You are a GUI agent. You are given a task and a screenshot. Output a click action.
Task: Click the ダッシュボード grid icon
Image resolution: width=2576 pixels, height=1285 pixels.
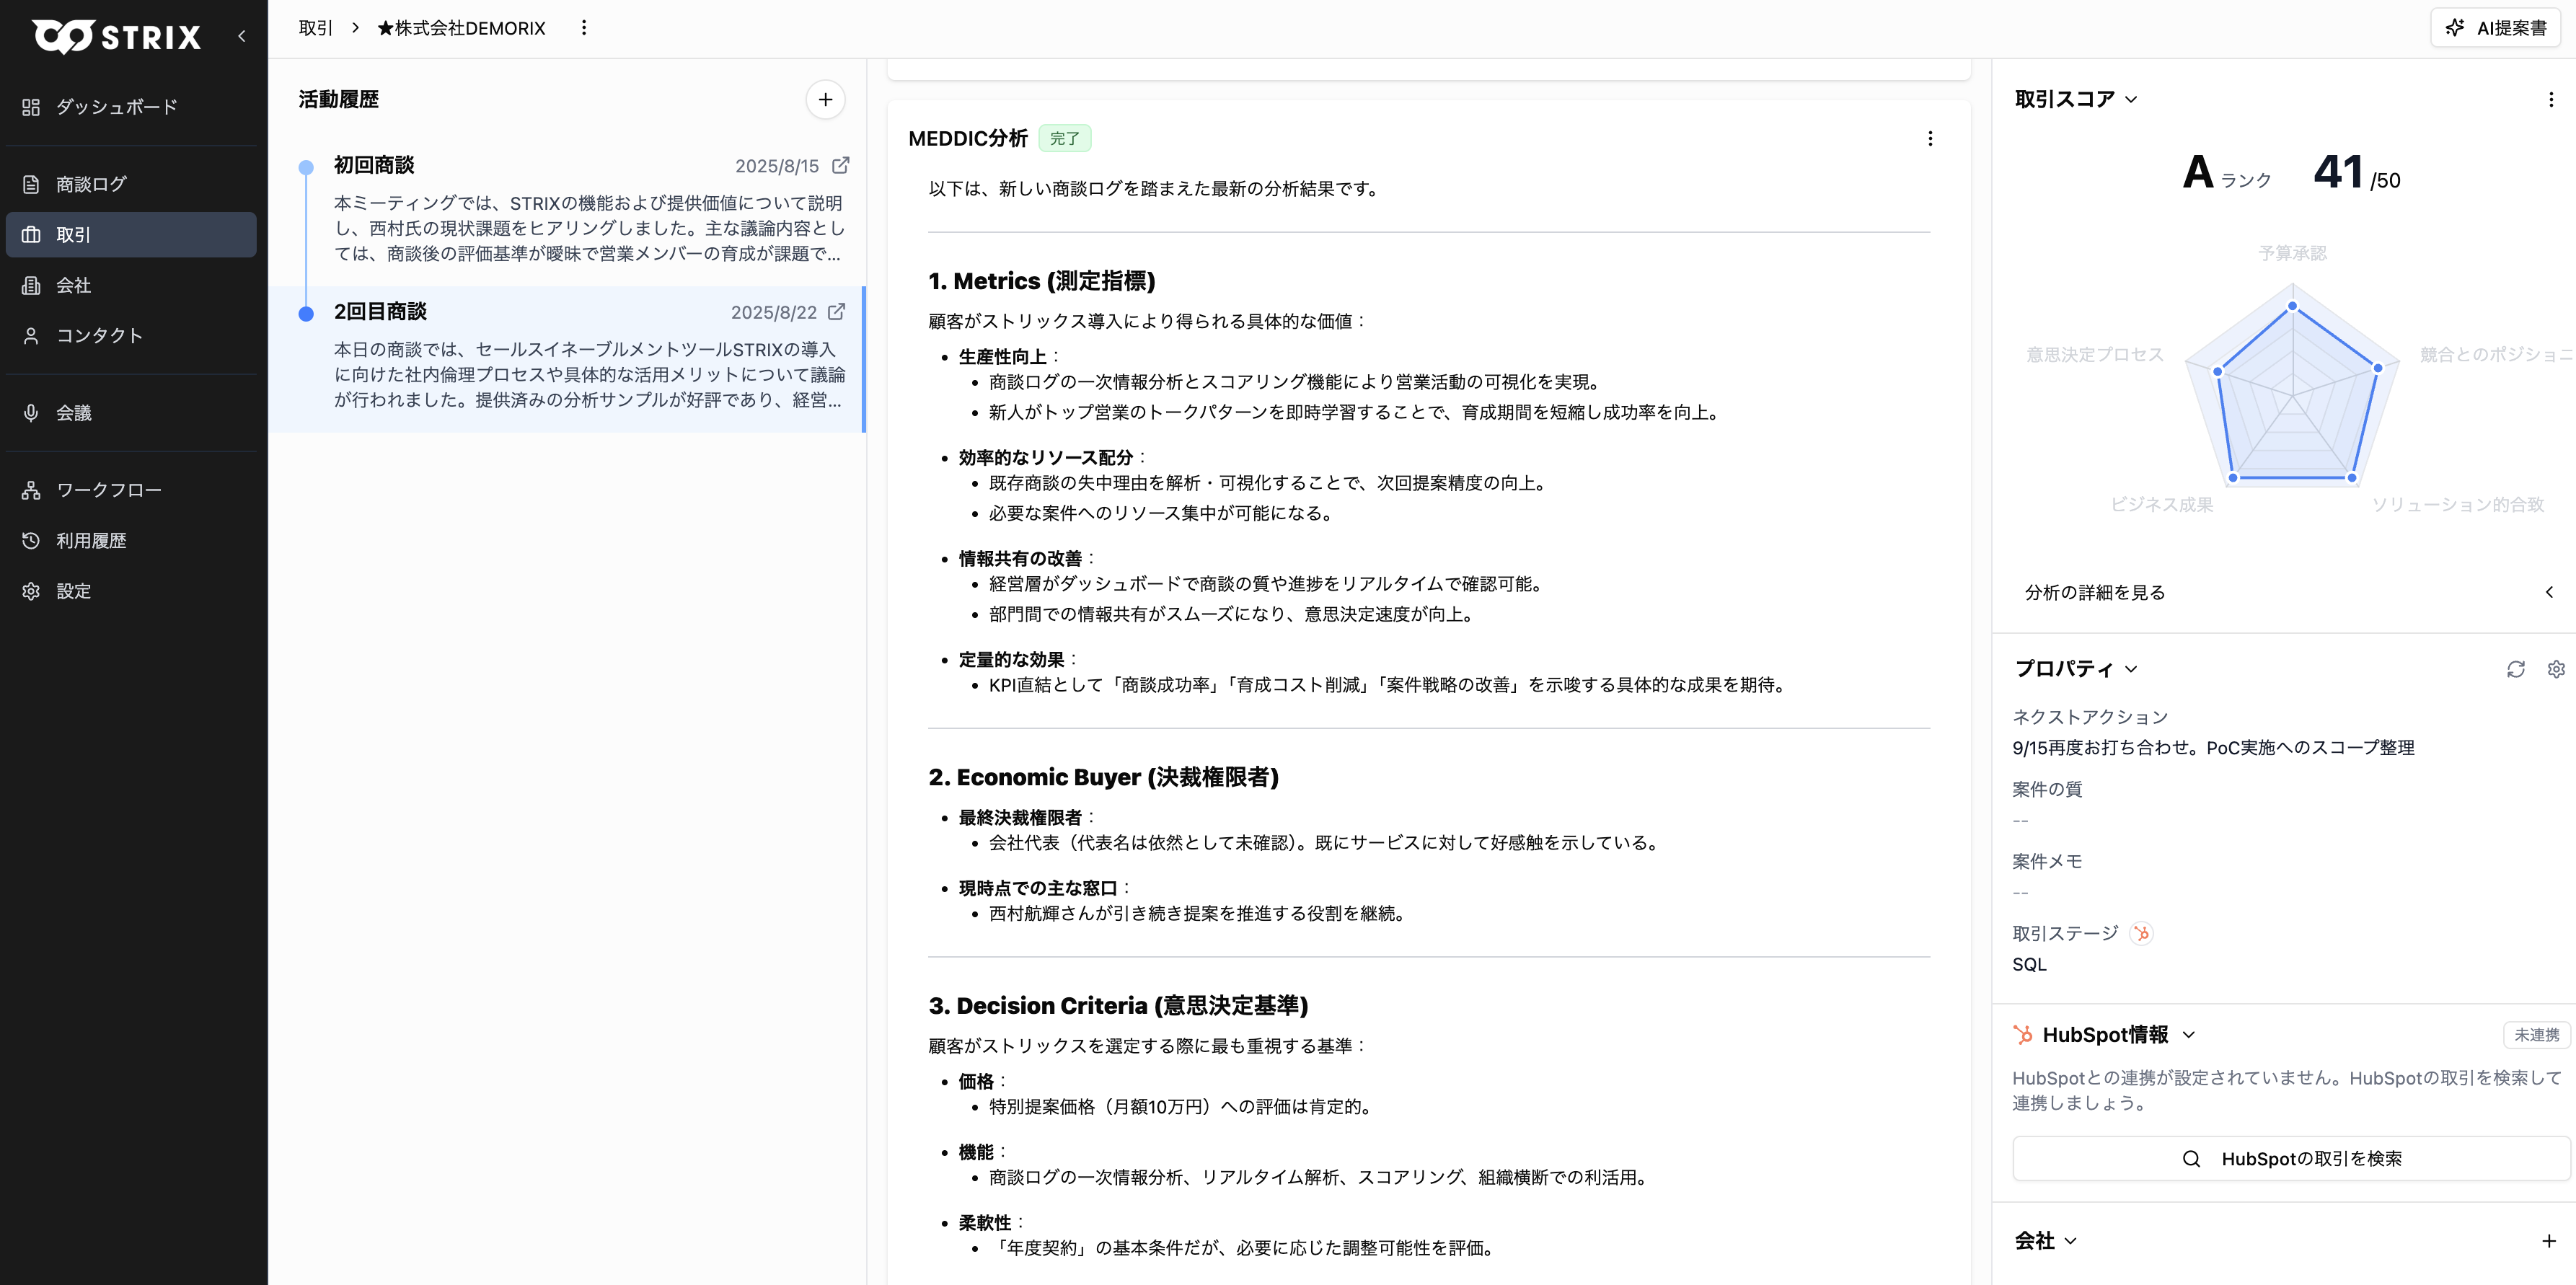[31, 107]
